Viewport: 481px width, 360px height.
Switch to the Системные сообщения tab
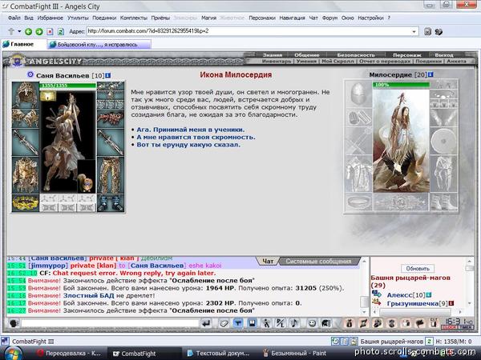pos(318,262)
